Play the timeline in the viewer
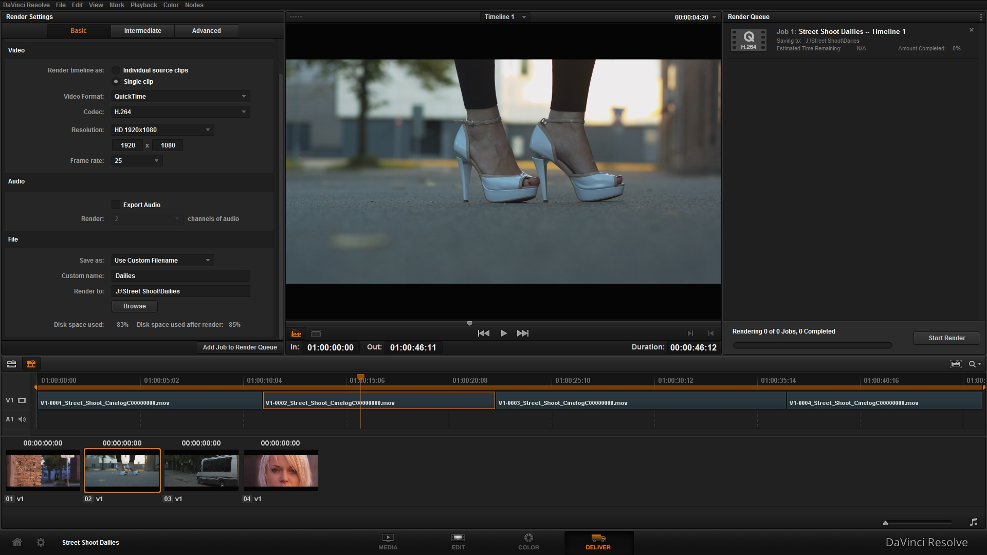Screen dimensions: 987x555 click(x=504, y=333)
